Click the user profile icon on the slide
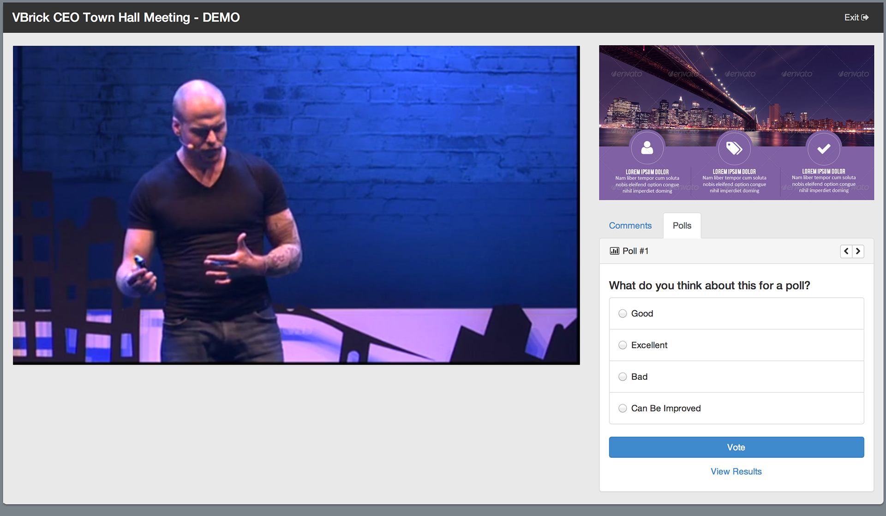Image resolution: width=886 pixels, height=516 pixels. 647,148
